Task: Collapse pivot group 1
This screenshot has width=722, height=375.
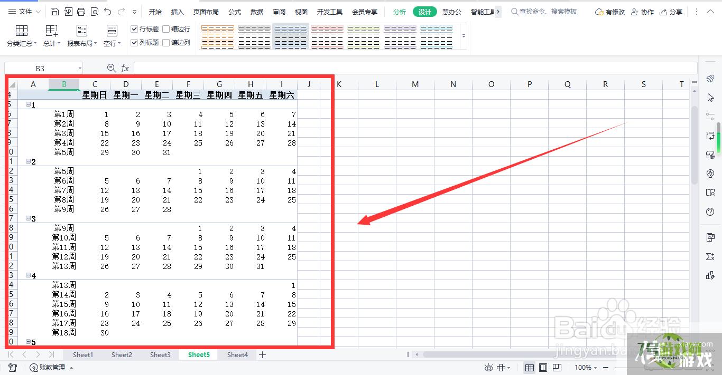Action: (x=28, y=104)
